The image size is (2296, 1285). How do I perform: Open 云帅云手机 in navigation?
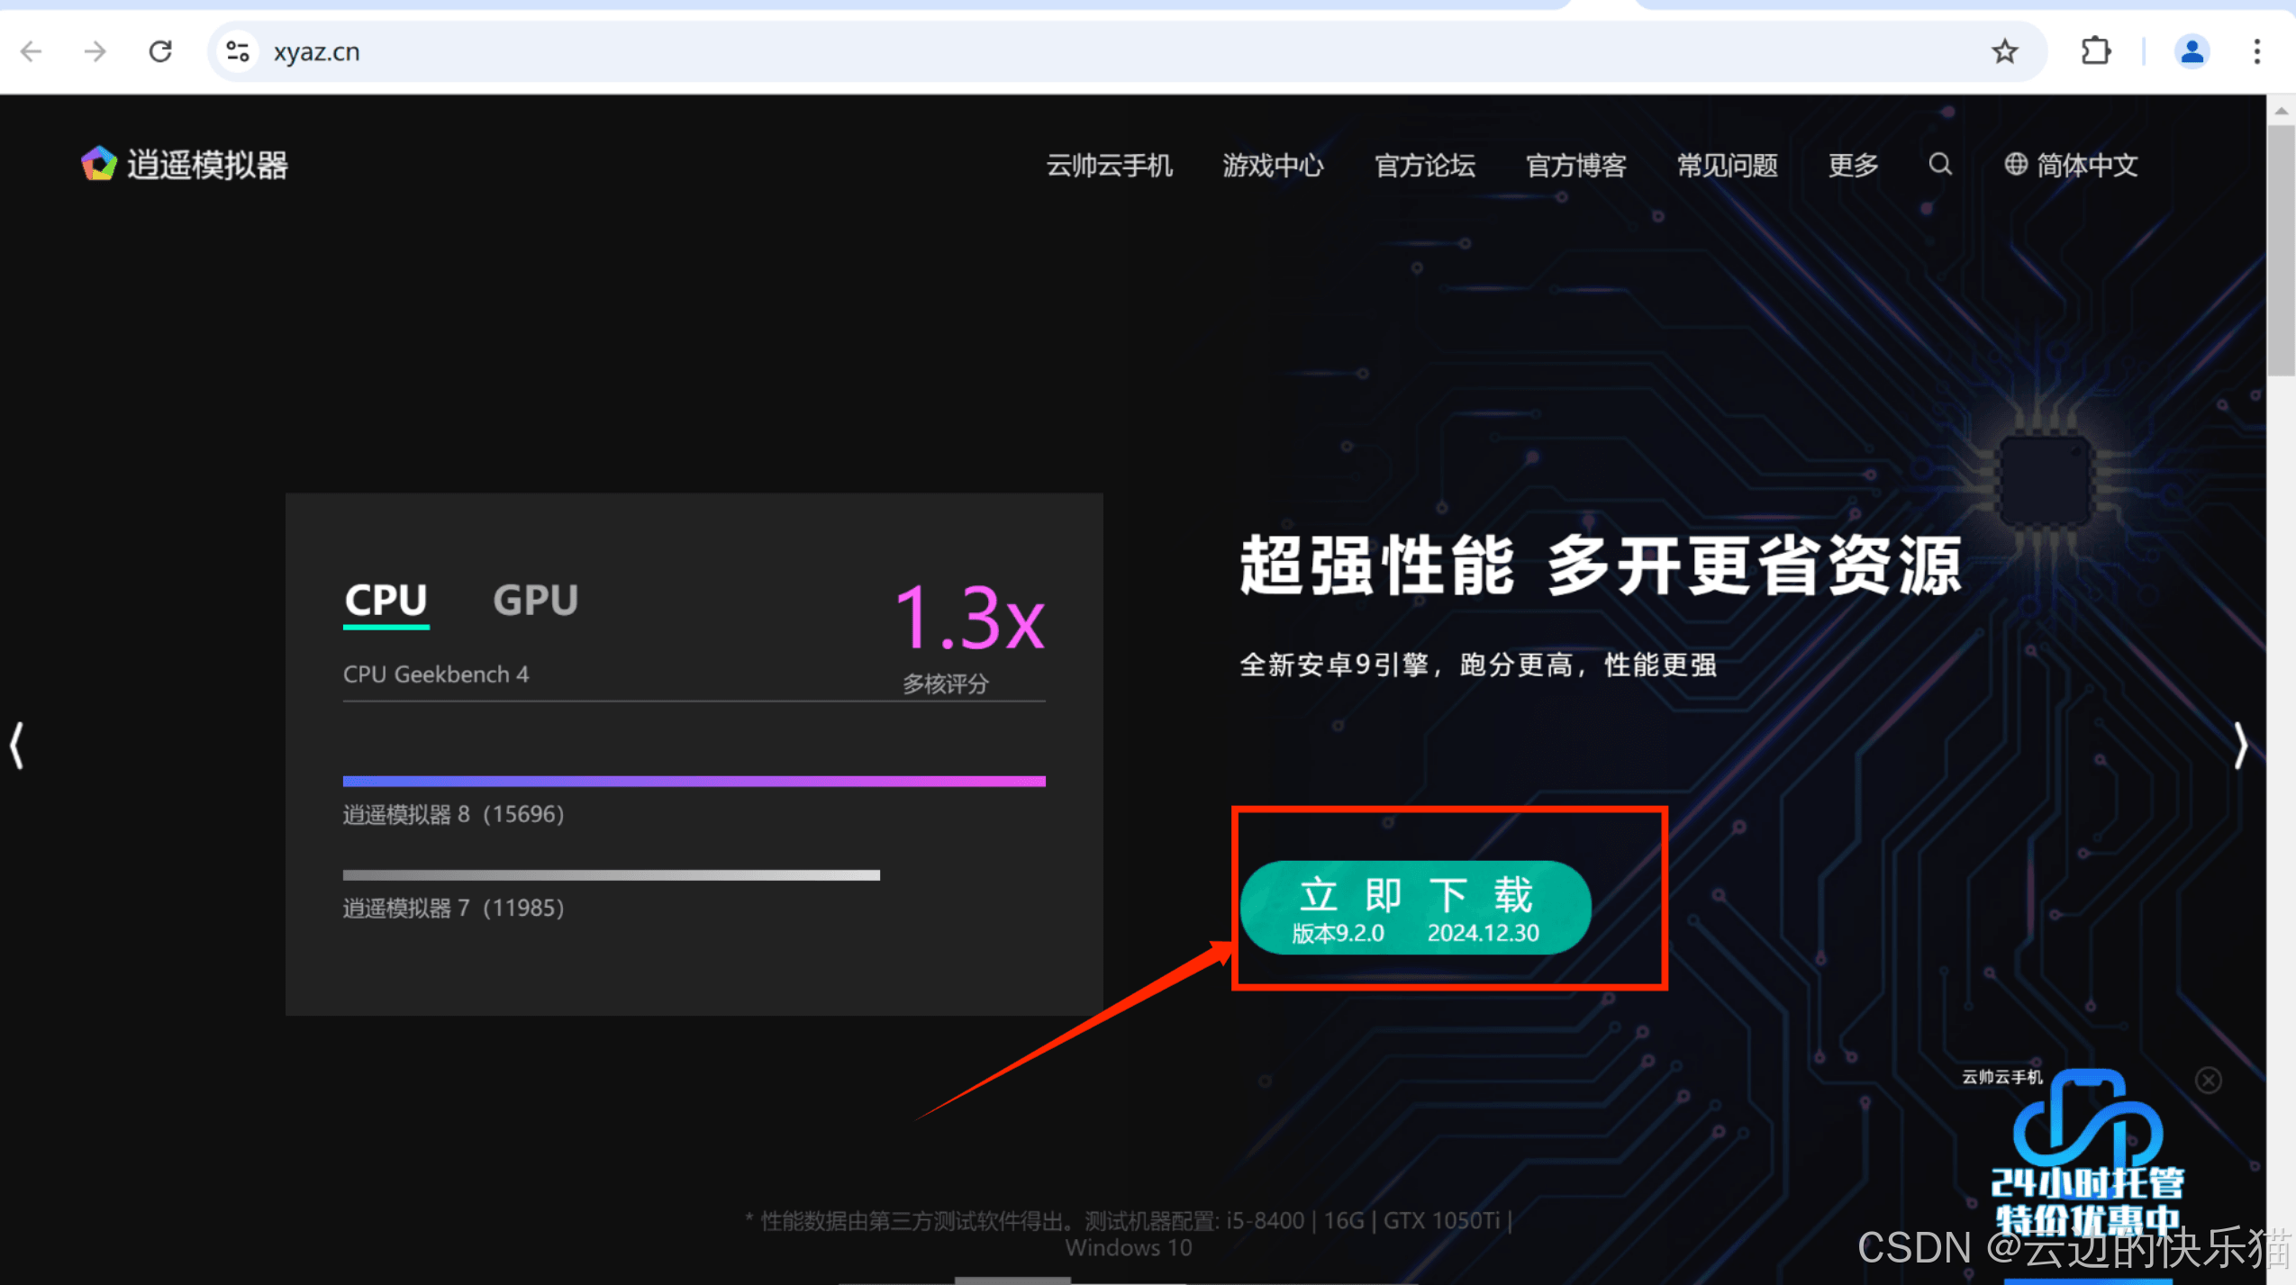[1109, 165]
